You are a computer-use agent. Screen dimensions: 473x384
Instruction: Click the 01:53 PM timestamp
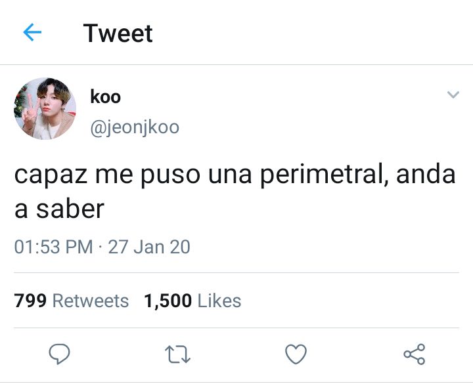click(53, 247)
